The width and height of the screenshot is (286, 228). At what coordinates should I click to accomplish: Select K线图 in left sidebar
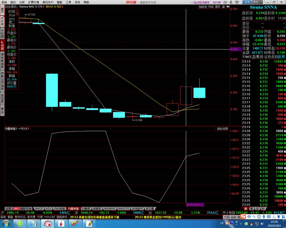tap(2, 45)
